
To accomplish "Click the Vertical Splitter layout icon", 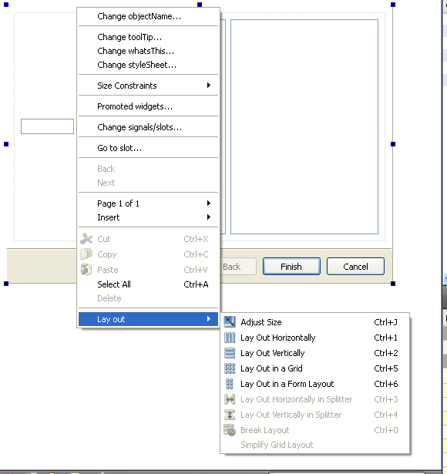I will [230, 415].
